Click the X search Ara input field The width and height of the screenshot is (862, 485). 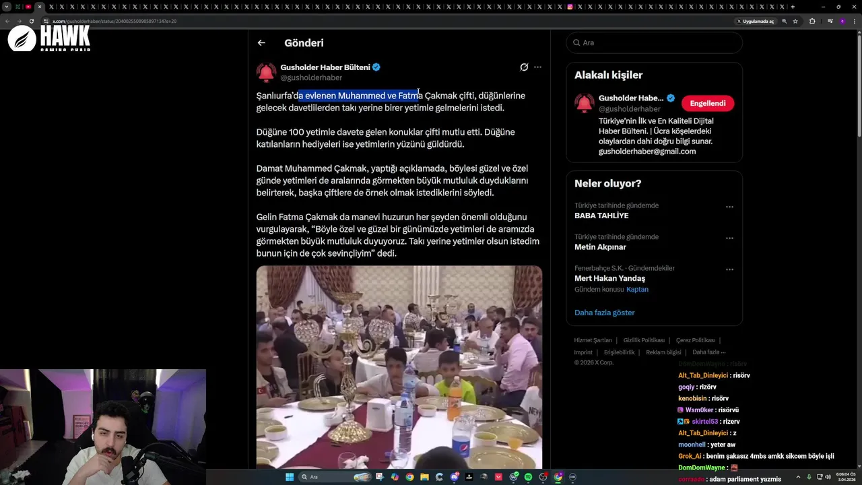click(x=654, y=42)
